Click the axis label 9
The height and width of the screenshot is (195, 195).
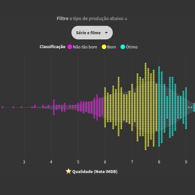[186, 162]
